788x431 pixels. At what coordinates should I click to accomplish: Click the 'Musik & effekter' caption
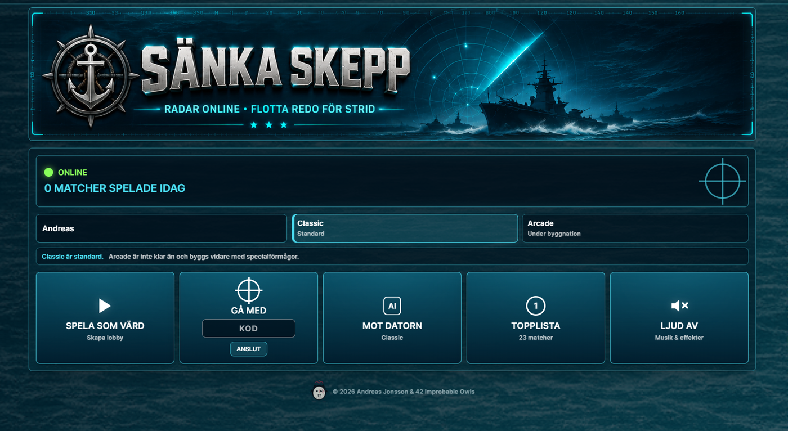(x=679, y=338)
